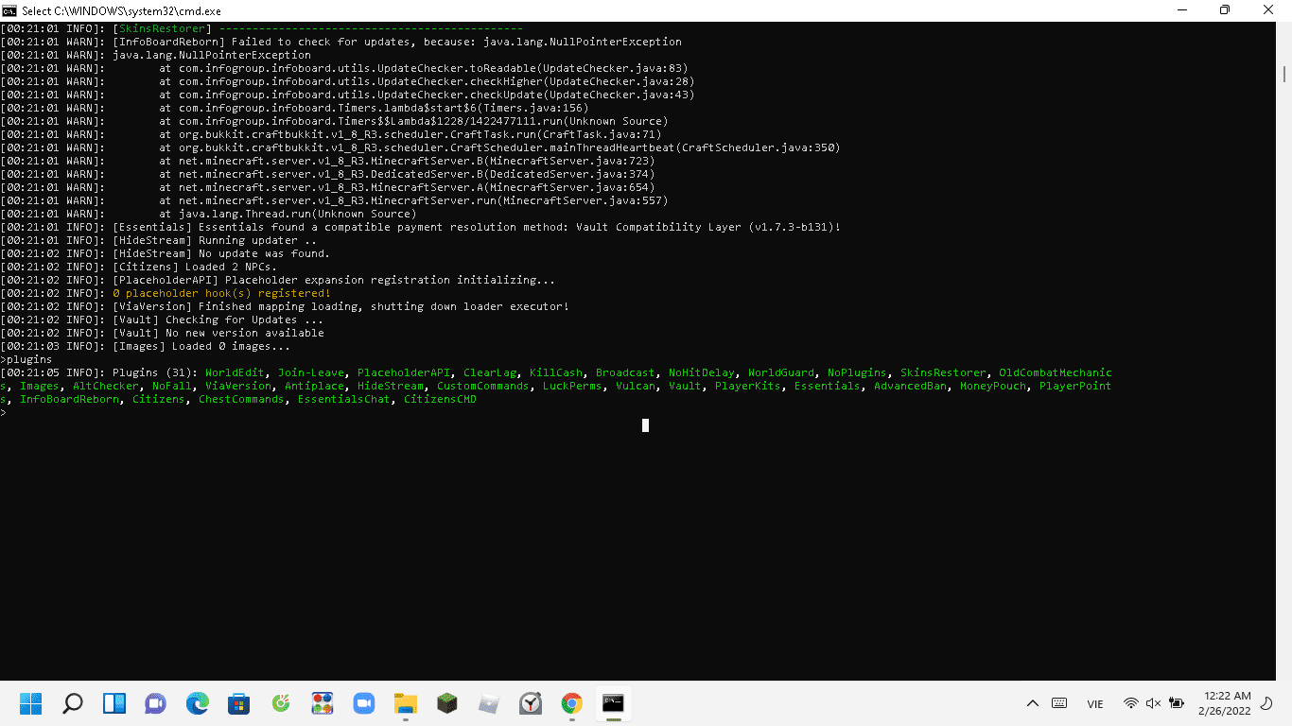Launch Zoom from the taskbar
Screen dimensions: 1292x726
coord(363,703)
